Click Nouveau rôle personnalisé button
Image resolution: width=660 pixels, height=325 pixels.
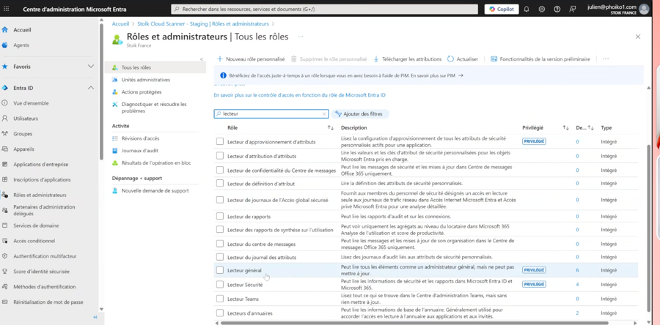251,59
